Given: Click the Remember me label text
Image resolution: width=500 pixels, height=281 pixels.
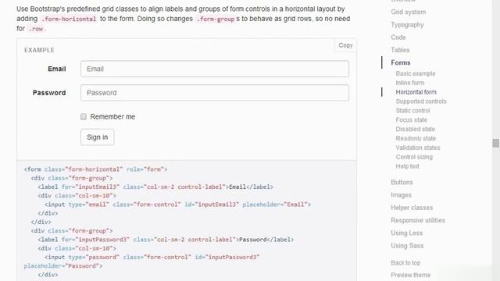Looking at the screenshot, I should (112, 116).
